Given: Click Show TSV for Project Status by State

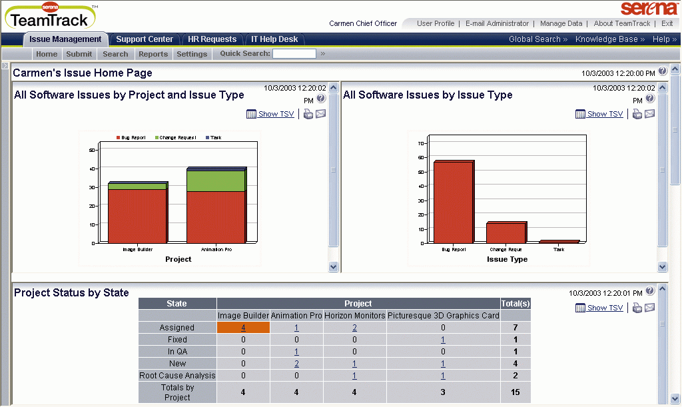Looking at the screenshot, I should 605,308.
